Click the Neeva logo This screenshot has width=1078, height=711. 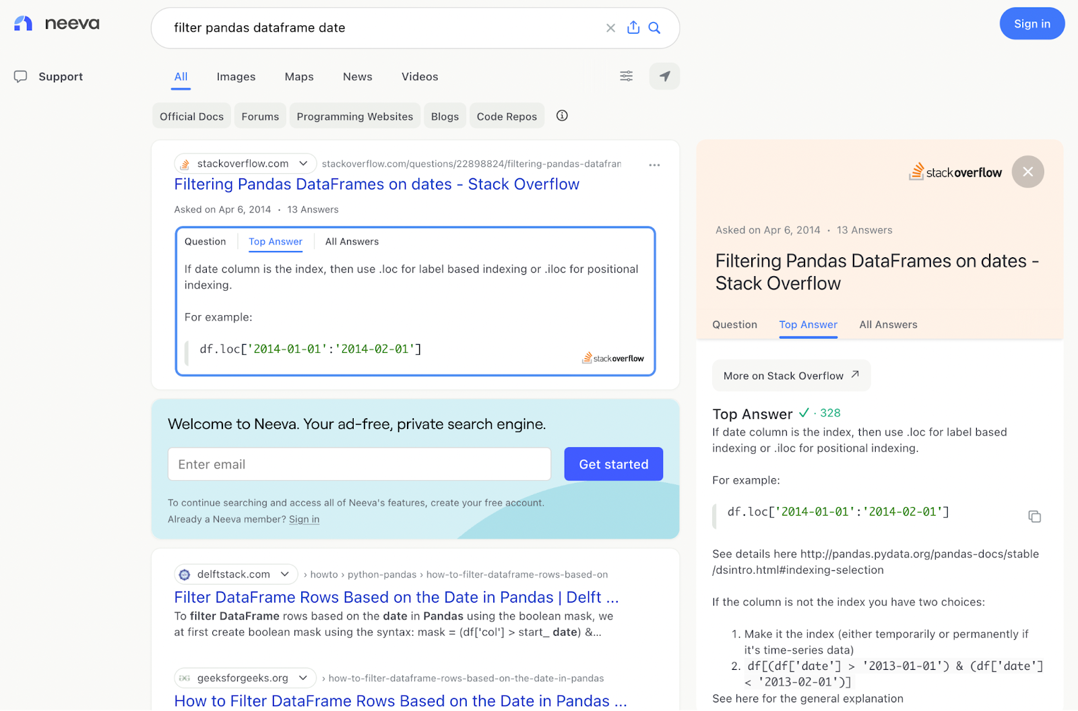(x=57, y=24)
